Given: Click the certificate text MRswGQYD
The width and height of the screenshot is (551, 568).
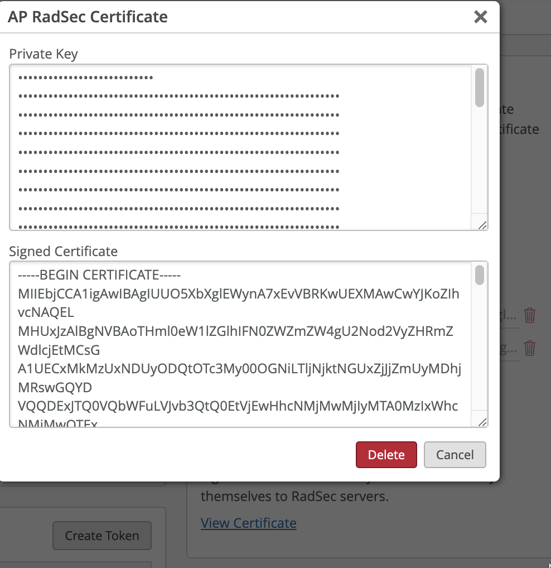Looking at the screenshot, I should [55, 387].
